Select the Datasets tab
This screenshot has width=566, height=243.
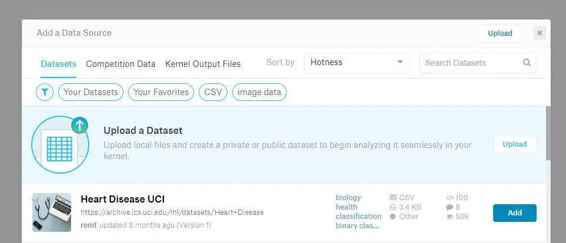pos(58,64)
